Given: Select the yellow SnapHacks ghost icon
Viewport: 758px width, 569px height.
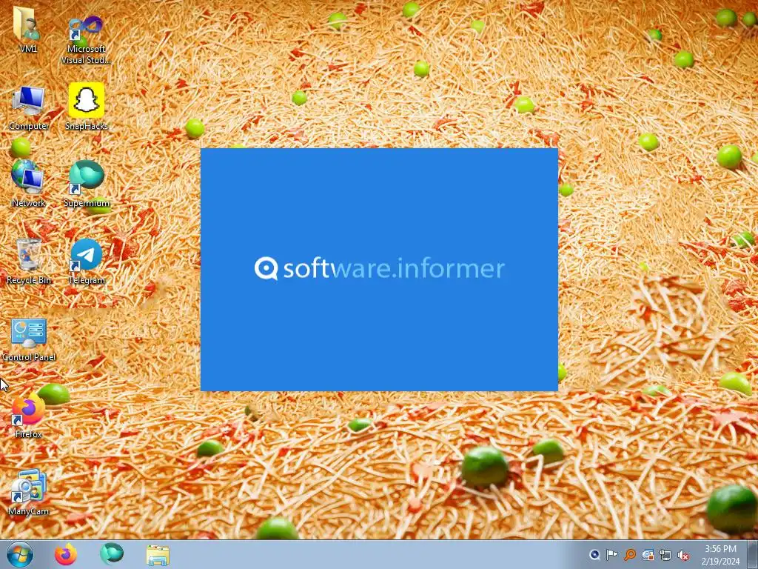Looking at the screenshot, I should tap(87, 106).
